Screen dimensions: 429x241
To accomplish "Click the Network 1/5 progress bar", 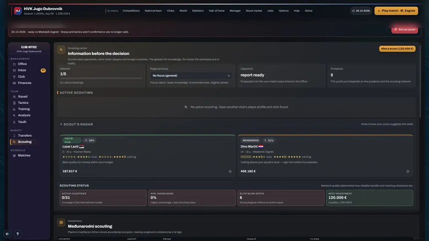I will point(101,78).
